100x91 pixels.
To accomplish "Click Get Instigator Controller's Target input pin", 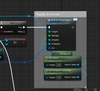I will pyautogui.click(x=47, y=77).
